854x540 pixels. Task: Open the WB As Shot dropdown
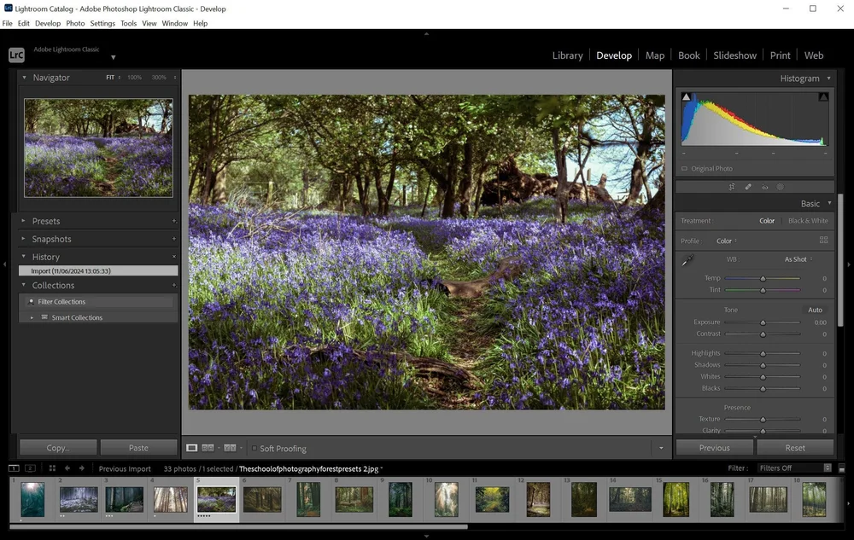796,258
